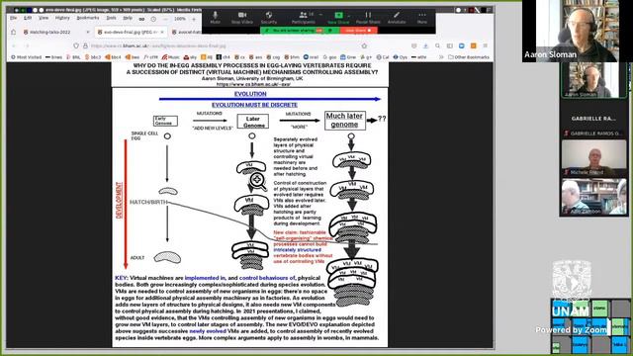This screenshot has height=356, width=633.
Task: Select the Michele Friend video tile
Action: (593, 158)
